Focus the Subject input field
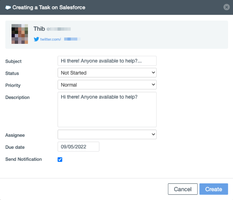233x200 pixels. pyautogui.click(x=107, y=61)
